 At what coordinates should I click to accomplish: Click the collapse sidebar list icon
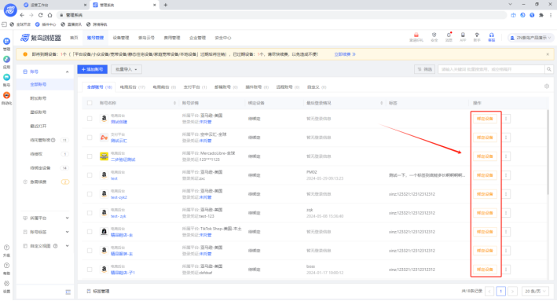[x=68, y=292]
